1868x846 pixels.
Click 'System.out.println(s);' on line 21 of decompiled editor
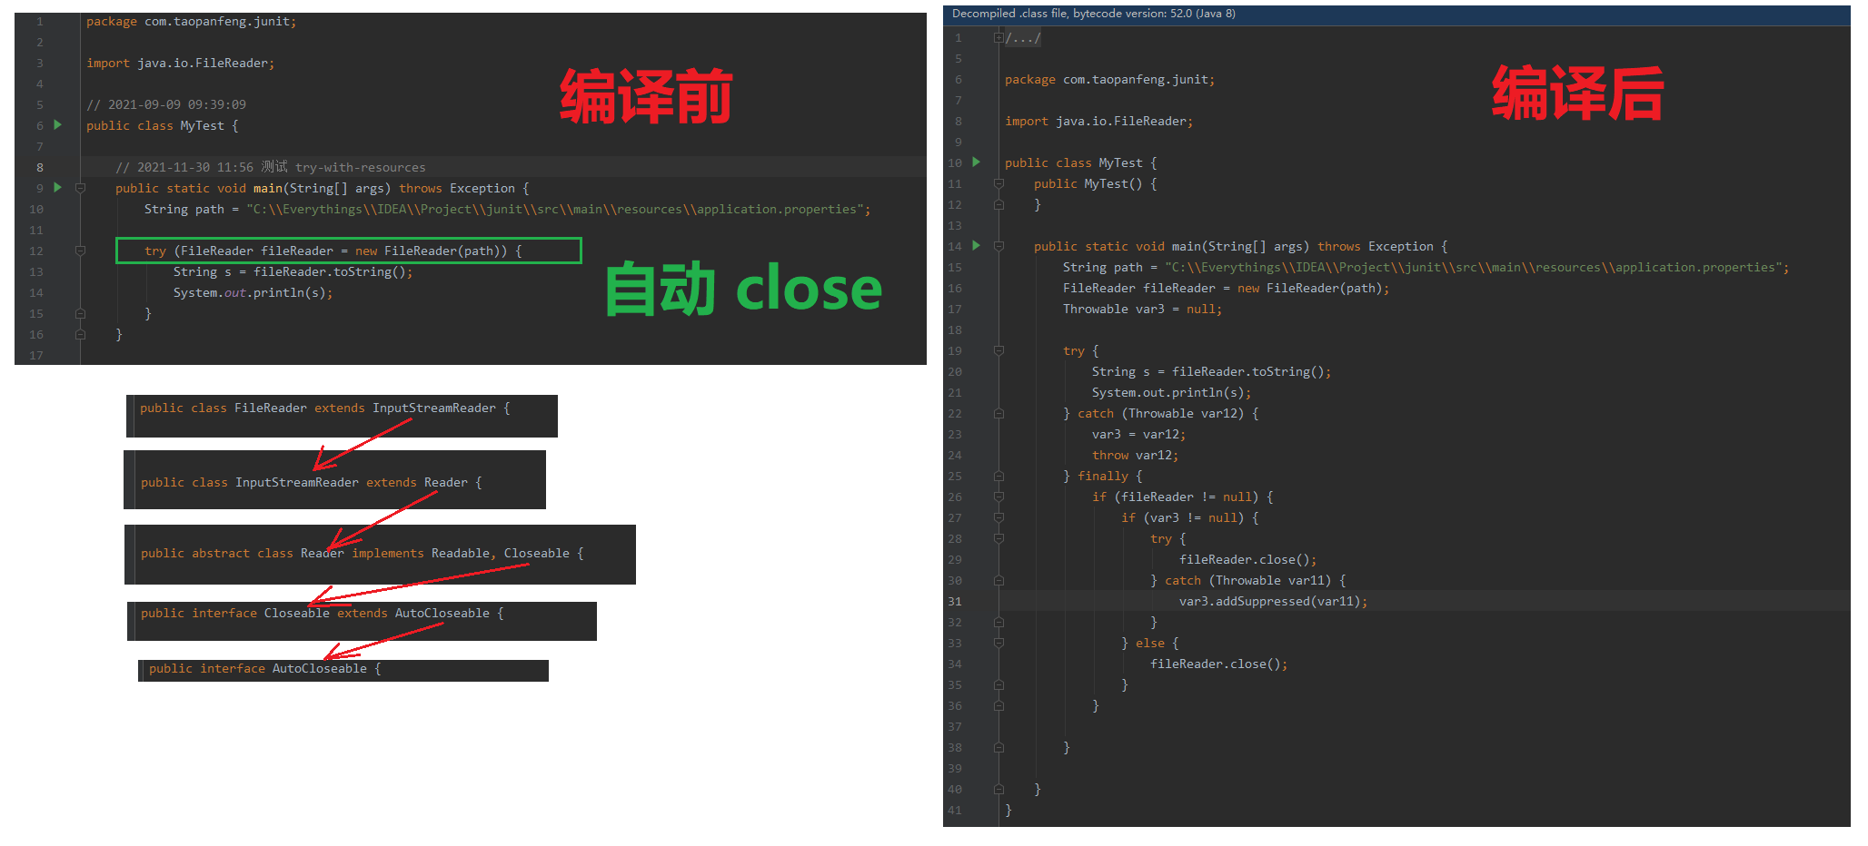1171,392
